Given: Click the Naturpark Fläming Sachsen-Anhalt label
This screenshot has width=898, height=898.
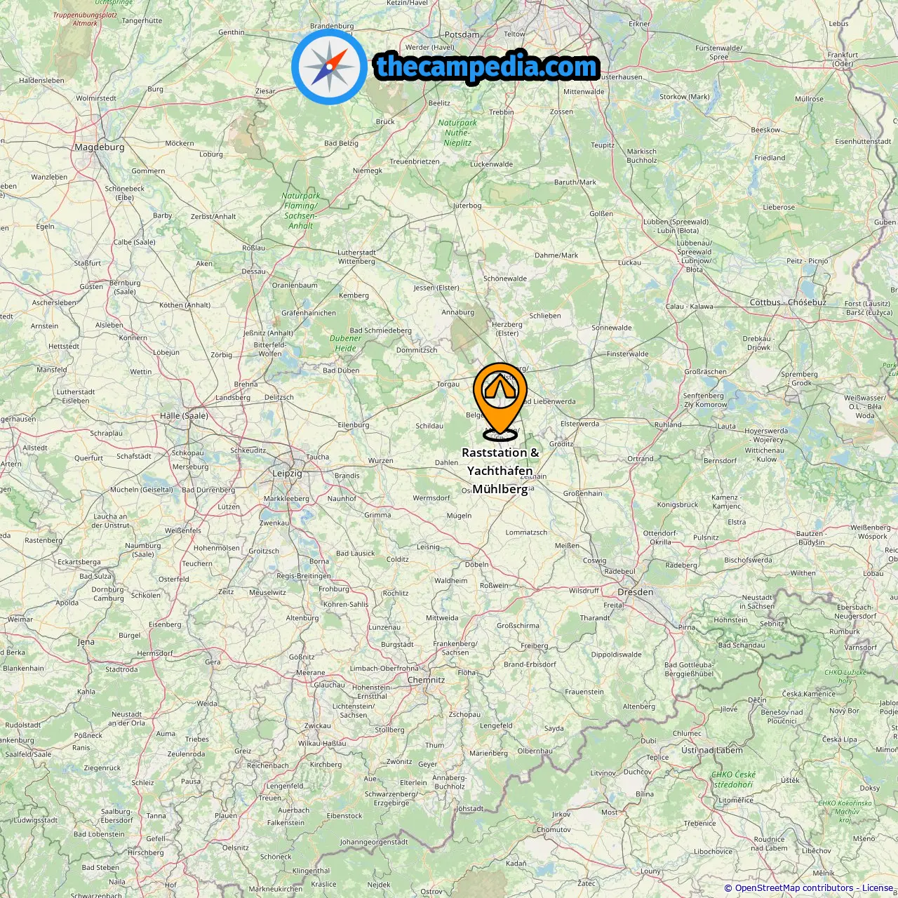Looking at the screenshot, I should pyautogui.click(x=301, y=210).
